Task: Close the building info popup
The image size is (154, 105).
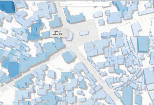Action: pyautogui.click(x=67, y=30)
